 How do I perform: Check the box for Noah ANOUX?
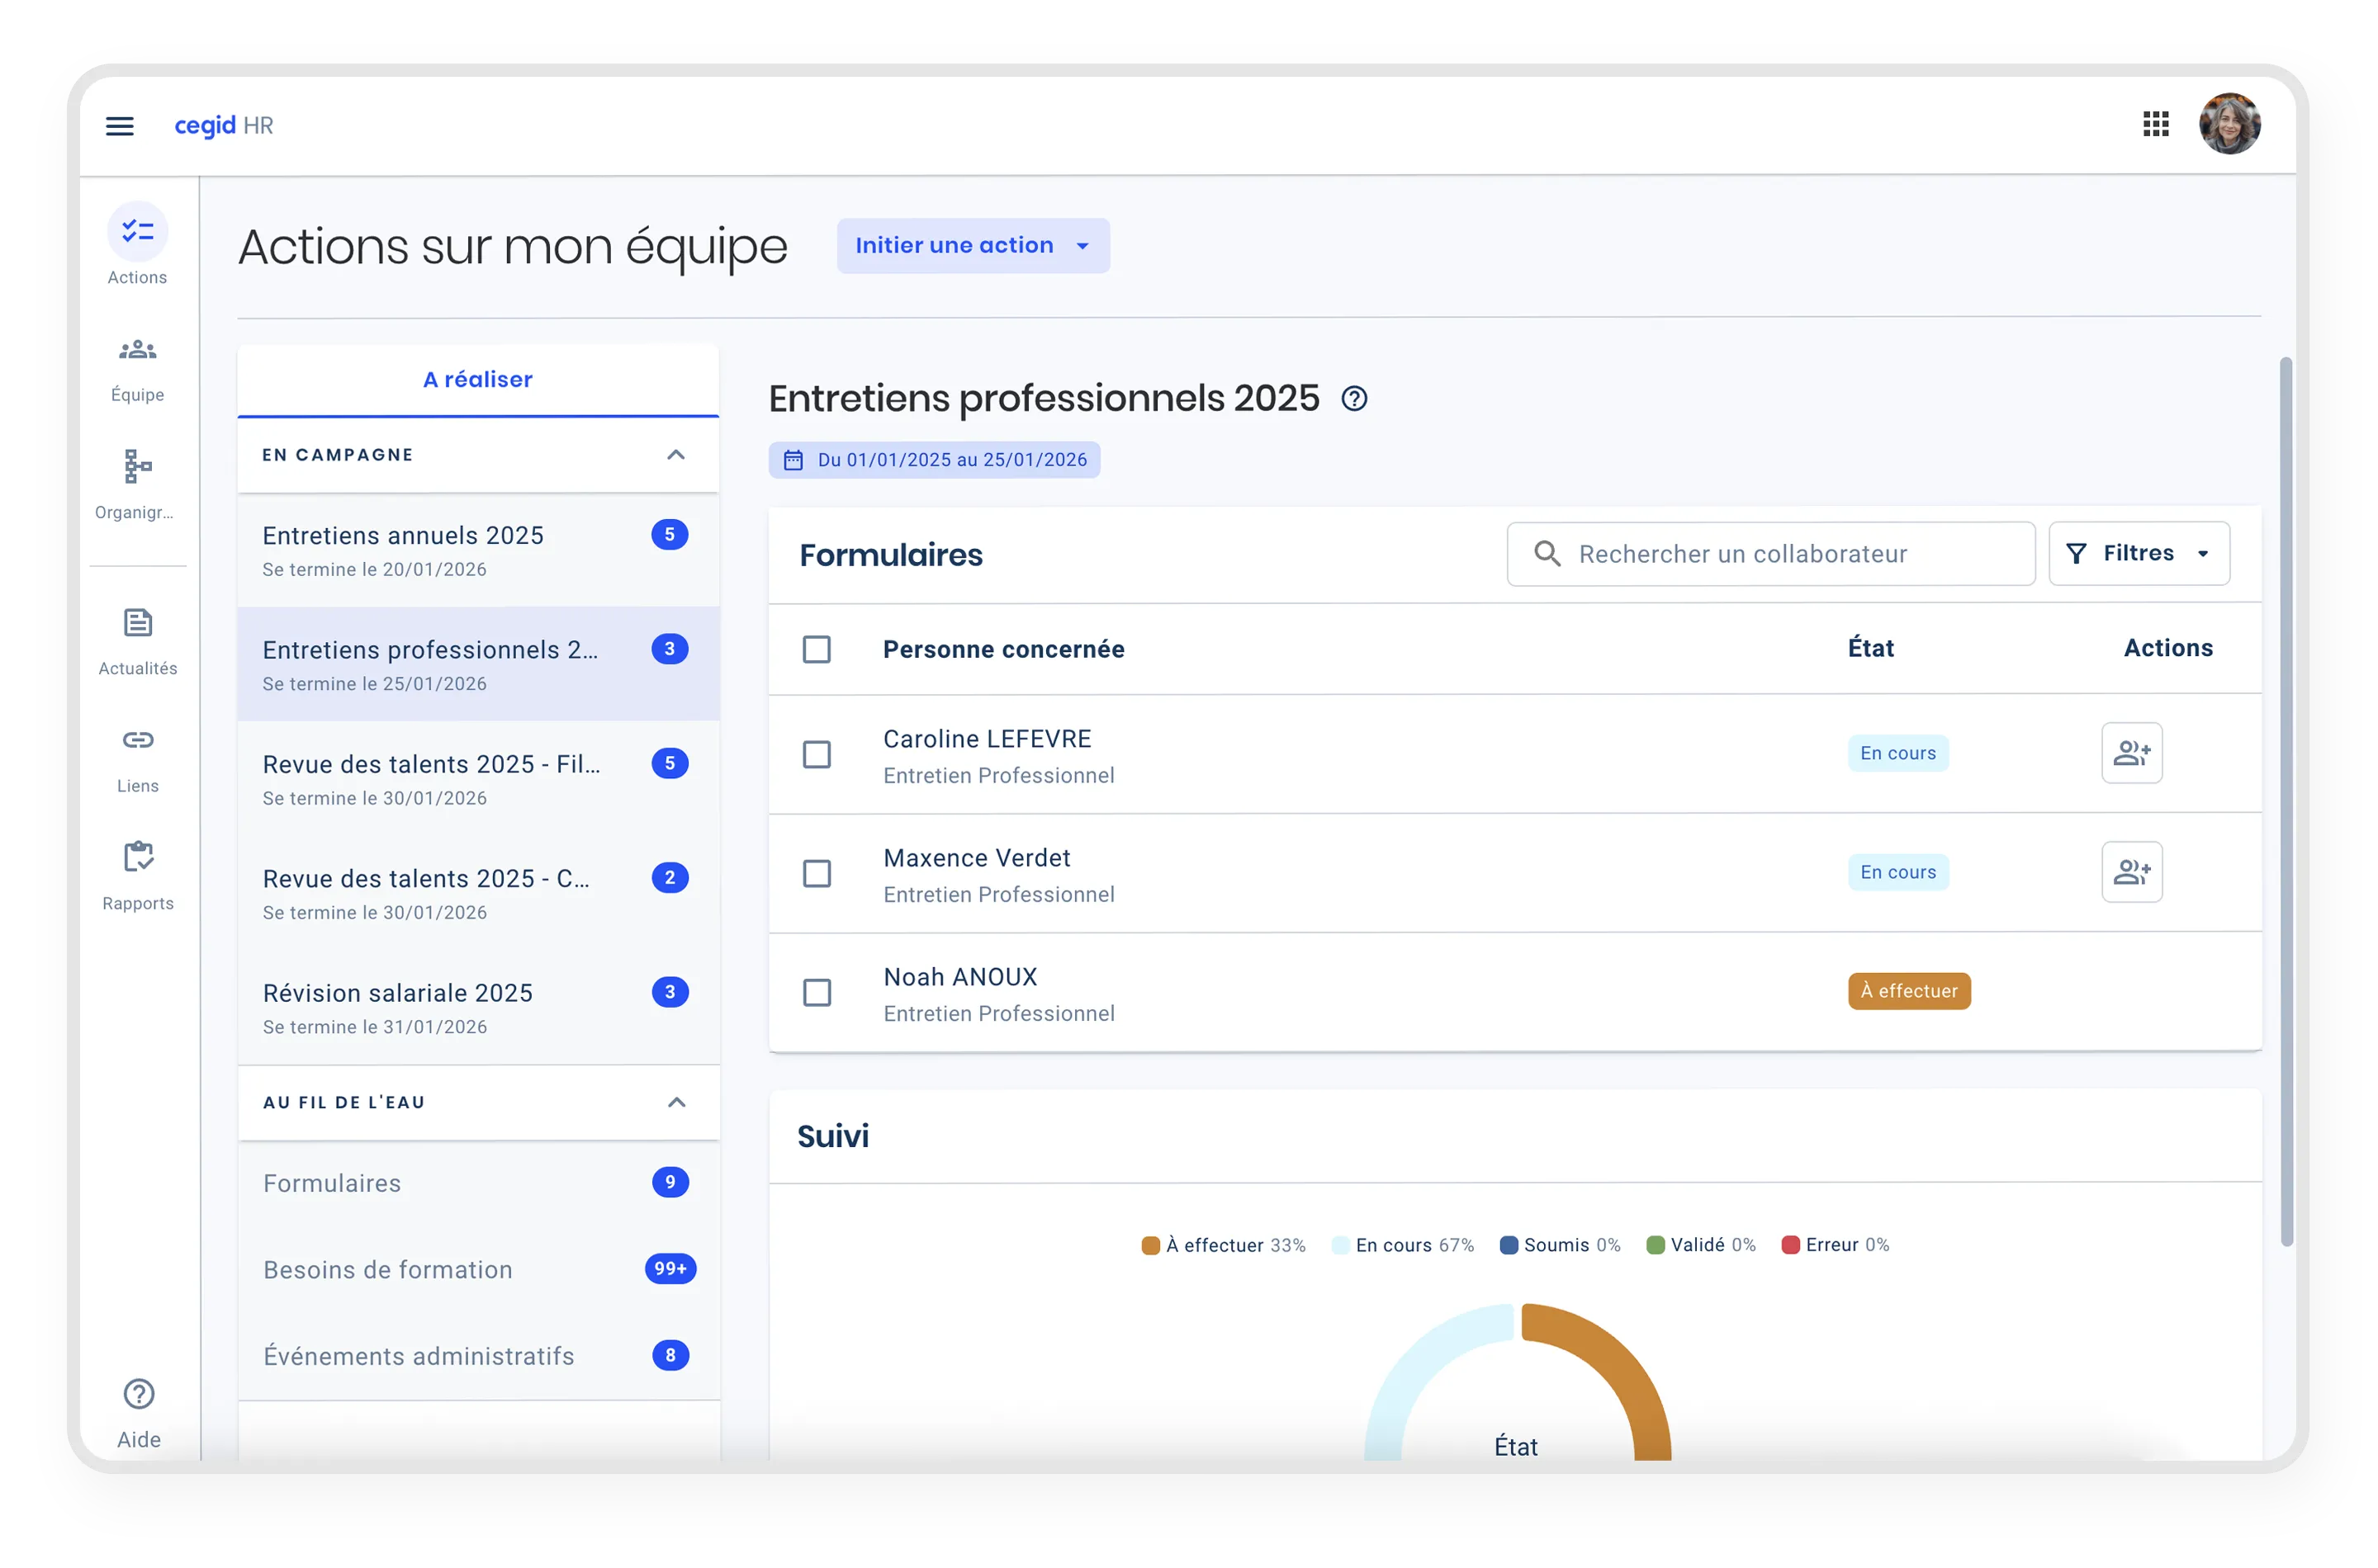[817, 992]
